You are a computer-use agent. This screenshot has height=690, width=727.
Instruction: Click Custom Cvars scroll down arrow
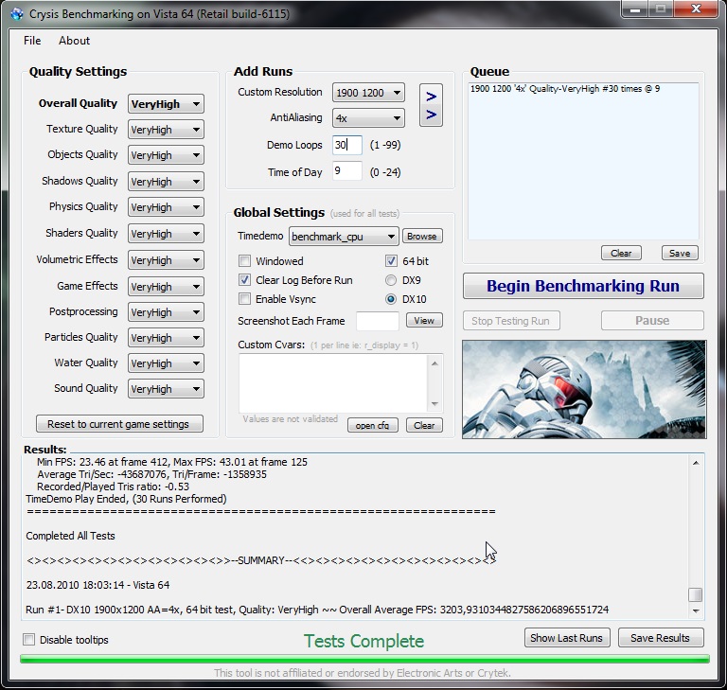coord(434,404)
